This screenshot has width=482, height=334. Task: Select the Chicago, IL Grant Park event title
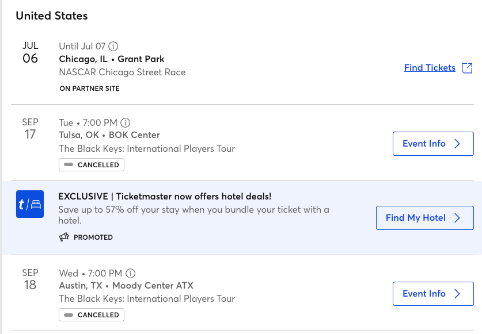point(112,59)
